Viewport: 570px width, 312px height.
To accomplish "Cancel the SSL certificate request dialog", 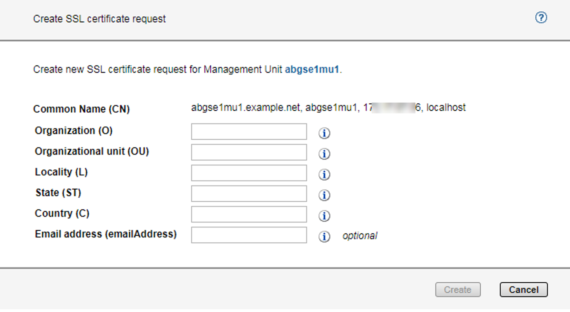I will [523, 290].
